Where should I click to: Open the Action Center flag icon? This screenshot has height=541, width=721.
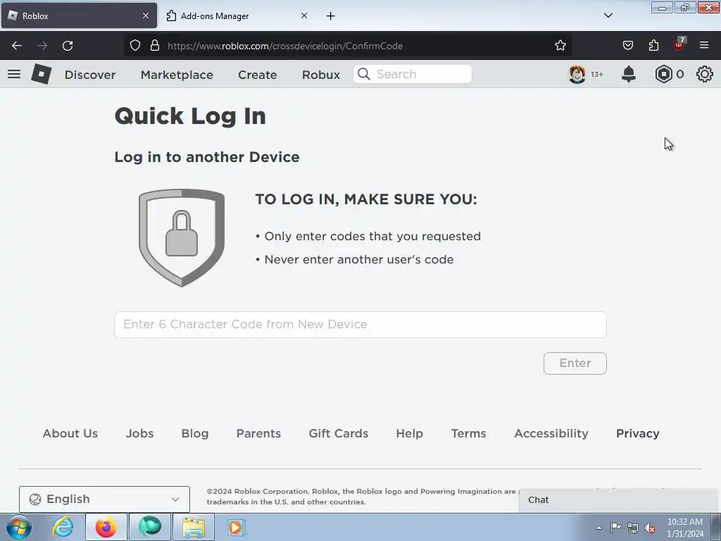(x=615, y=527)
